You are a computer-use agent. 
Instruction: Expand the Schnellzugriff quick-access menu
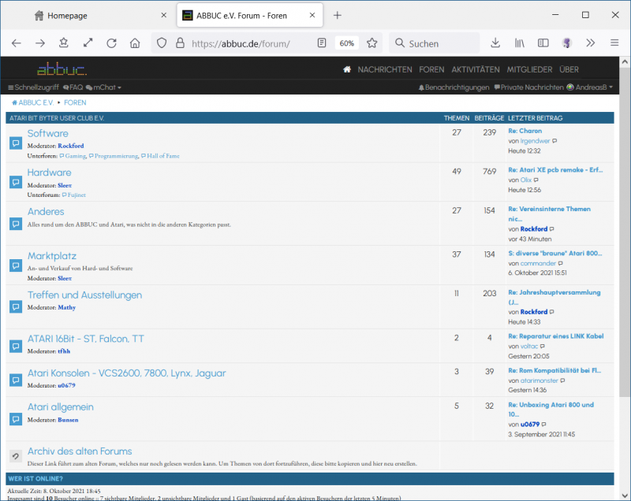[32, 87]
